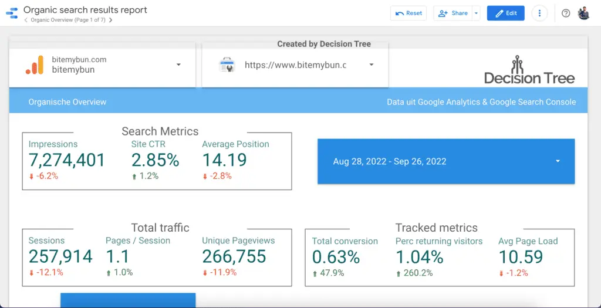Expand the https://www.bitemybun.c site dropdown
This screenshot has width=601, height=308.
[x=371, y=65]
